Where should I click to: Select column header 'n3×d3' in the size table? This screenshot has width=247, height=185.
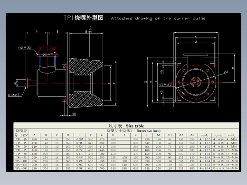232,135
